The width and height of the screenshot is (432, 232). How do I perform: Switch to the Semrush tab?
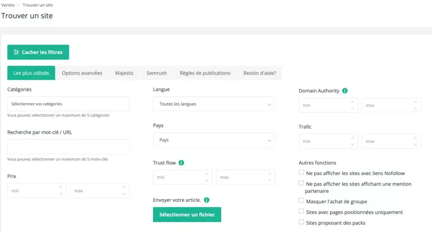click(157, 73)
